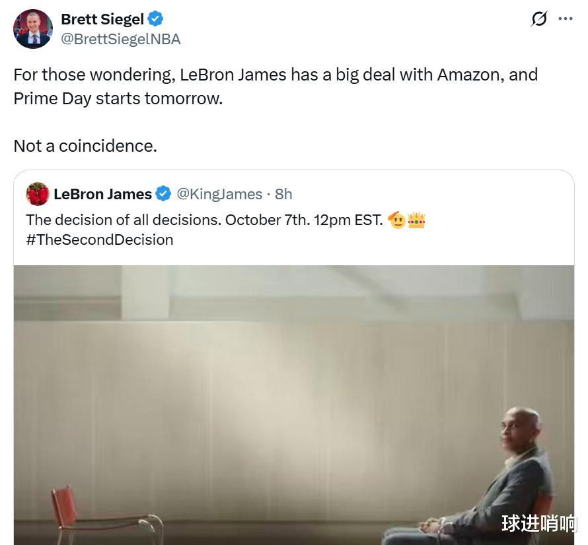Open the three-dot more options menu
The height and width of the screenshot is (545, 588).
point(566,19)
